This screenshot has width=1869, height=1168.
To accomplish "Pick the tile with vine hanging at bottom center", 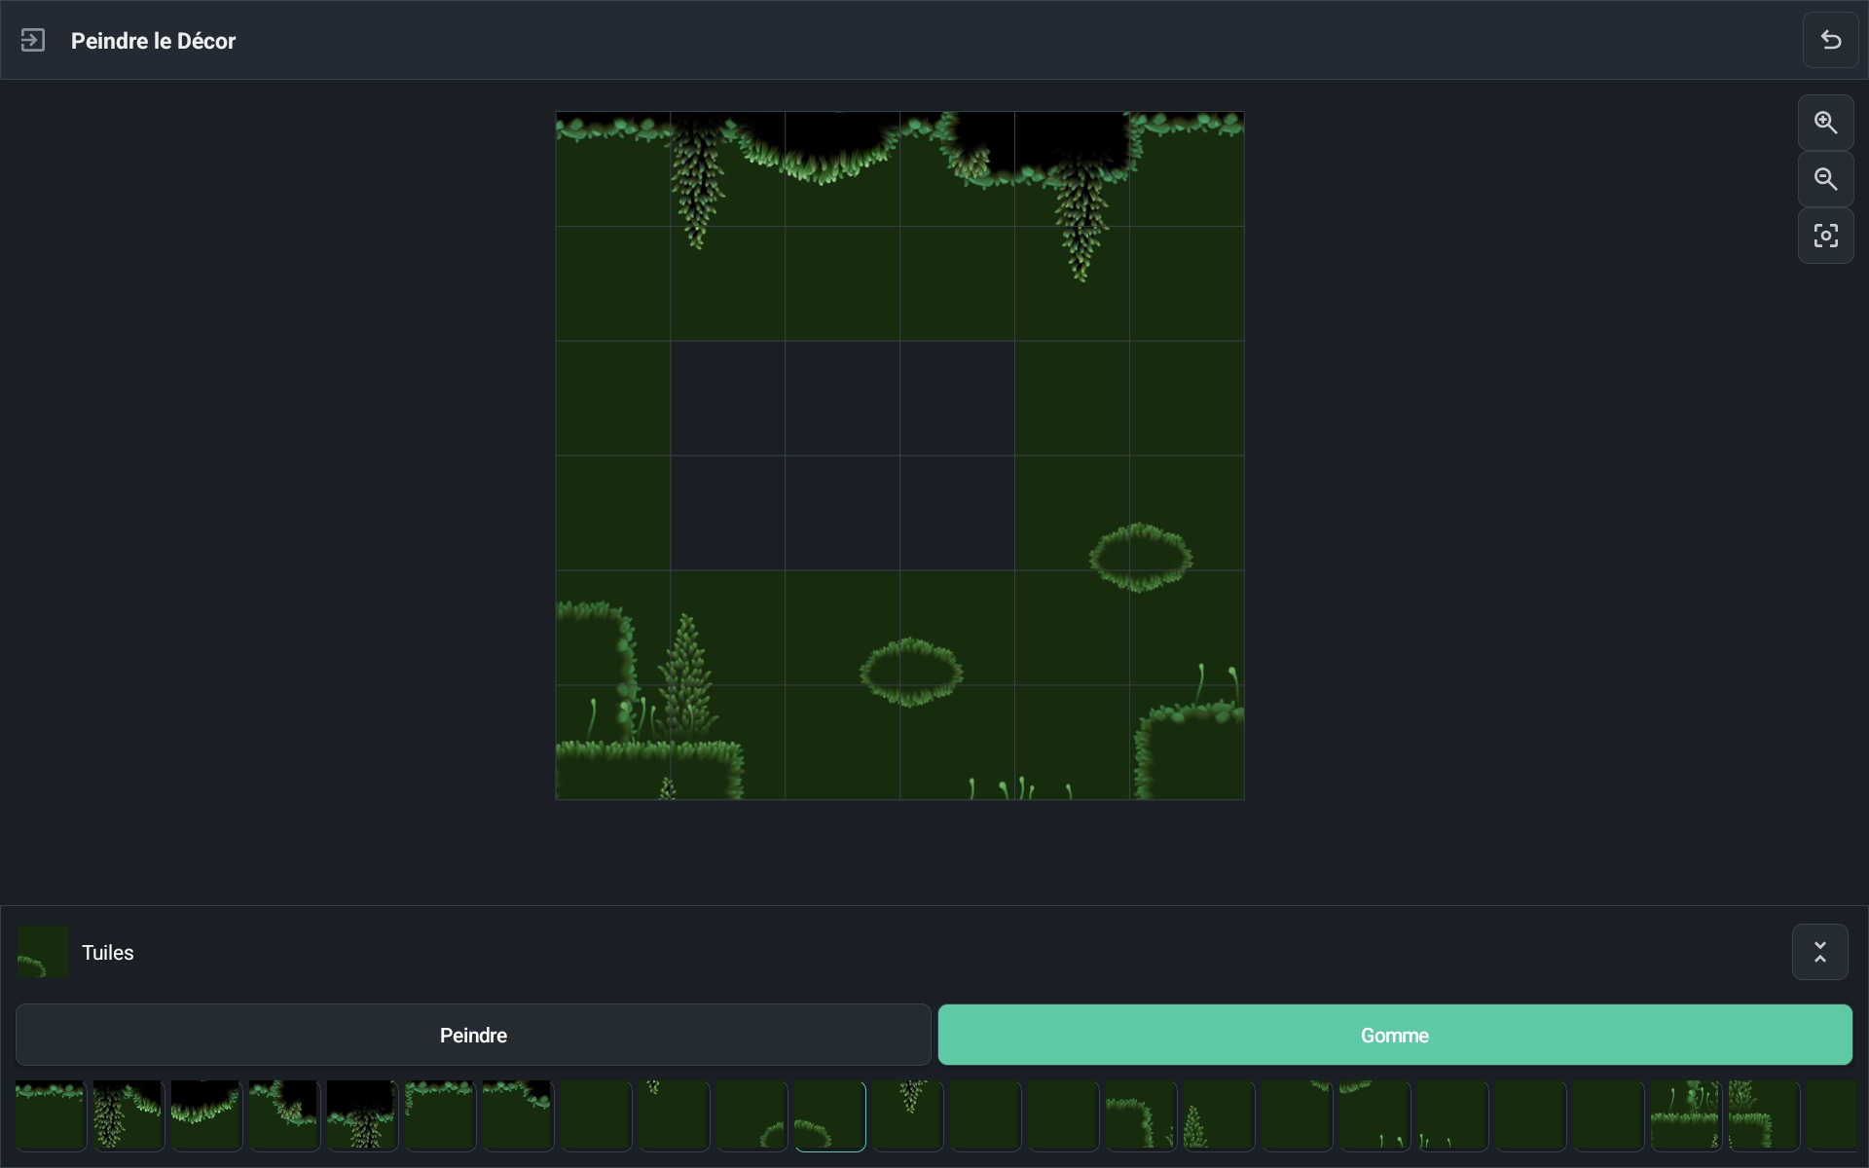I will coord(362,1115).
